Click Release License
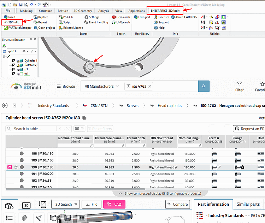This screenshot has width=265, height=223. pos(71,28)
